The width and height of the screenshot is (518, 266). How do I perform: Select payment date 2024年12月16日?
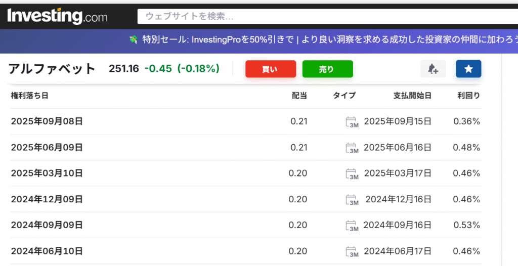399,199
